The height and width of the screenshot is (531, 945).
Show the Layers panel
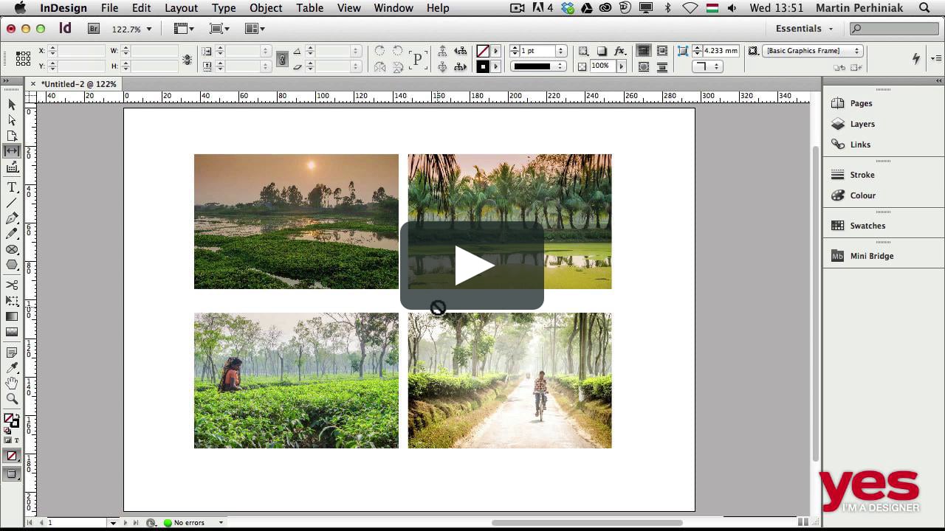point(862,124)
